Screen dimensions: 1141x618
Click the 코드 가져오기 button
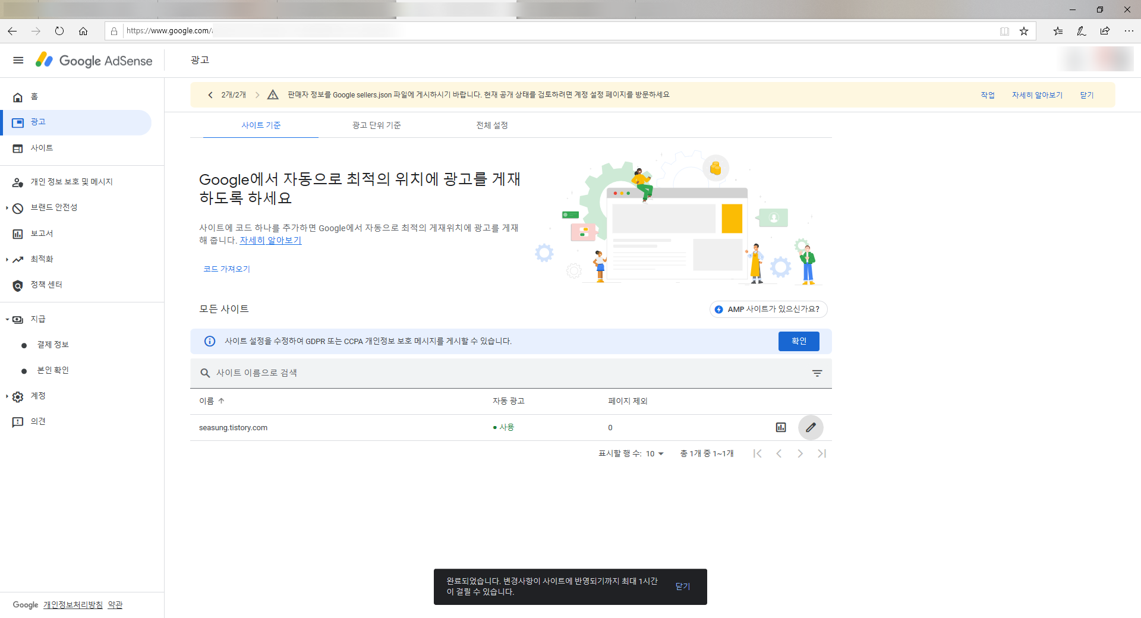(x=226, y=269)
